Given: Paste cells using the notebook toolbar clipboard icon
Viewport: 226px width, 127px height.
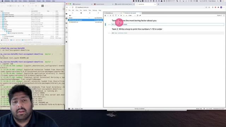Looking at the screenshot, I should click(116, 16).
